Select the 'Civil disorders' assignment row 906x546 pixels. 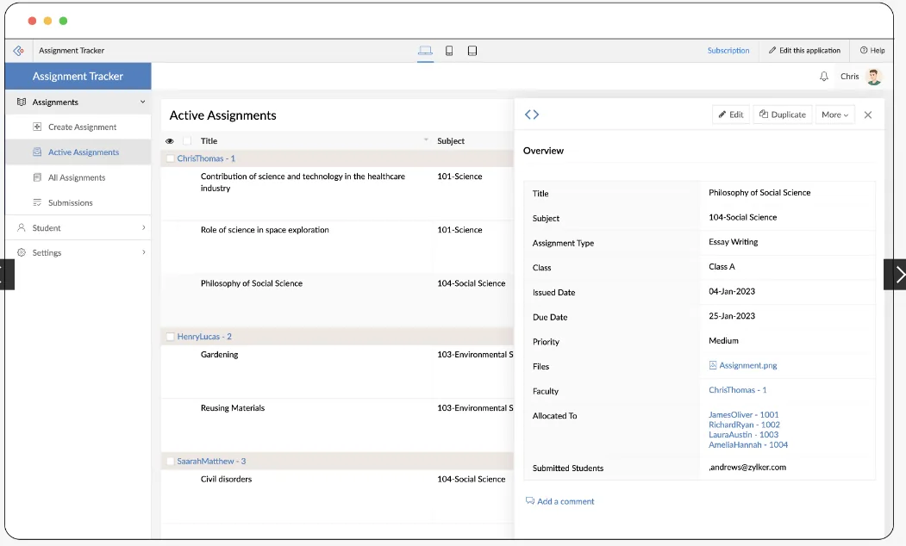tap(337, 496)
